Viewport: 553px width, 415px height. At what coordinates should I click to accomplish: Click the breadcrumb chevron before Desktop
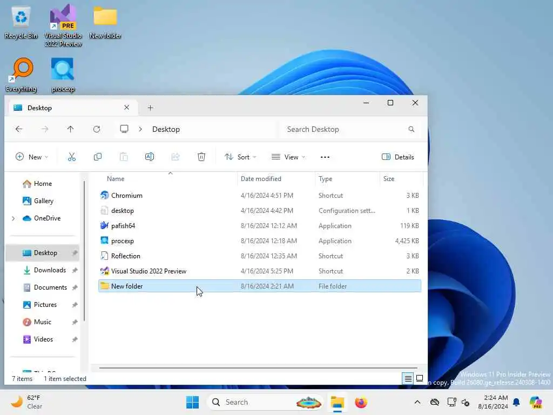(140, 129)
